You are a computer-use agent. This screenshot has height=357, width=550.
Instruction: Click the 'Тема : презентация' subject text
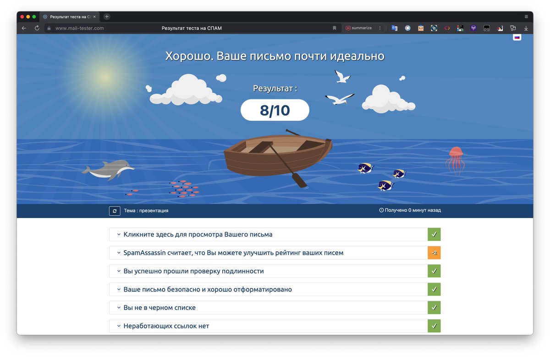pos(146,211)
